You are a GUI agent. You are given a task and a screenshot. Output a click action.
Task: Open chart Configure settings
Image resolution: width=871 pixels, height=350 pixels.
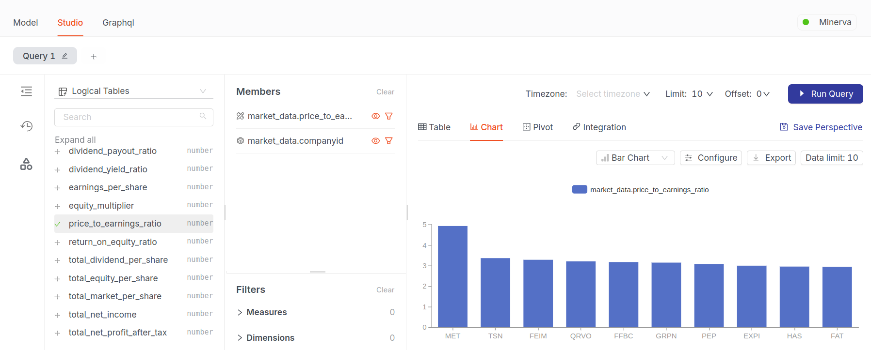point(711,158)
